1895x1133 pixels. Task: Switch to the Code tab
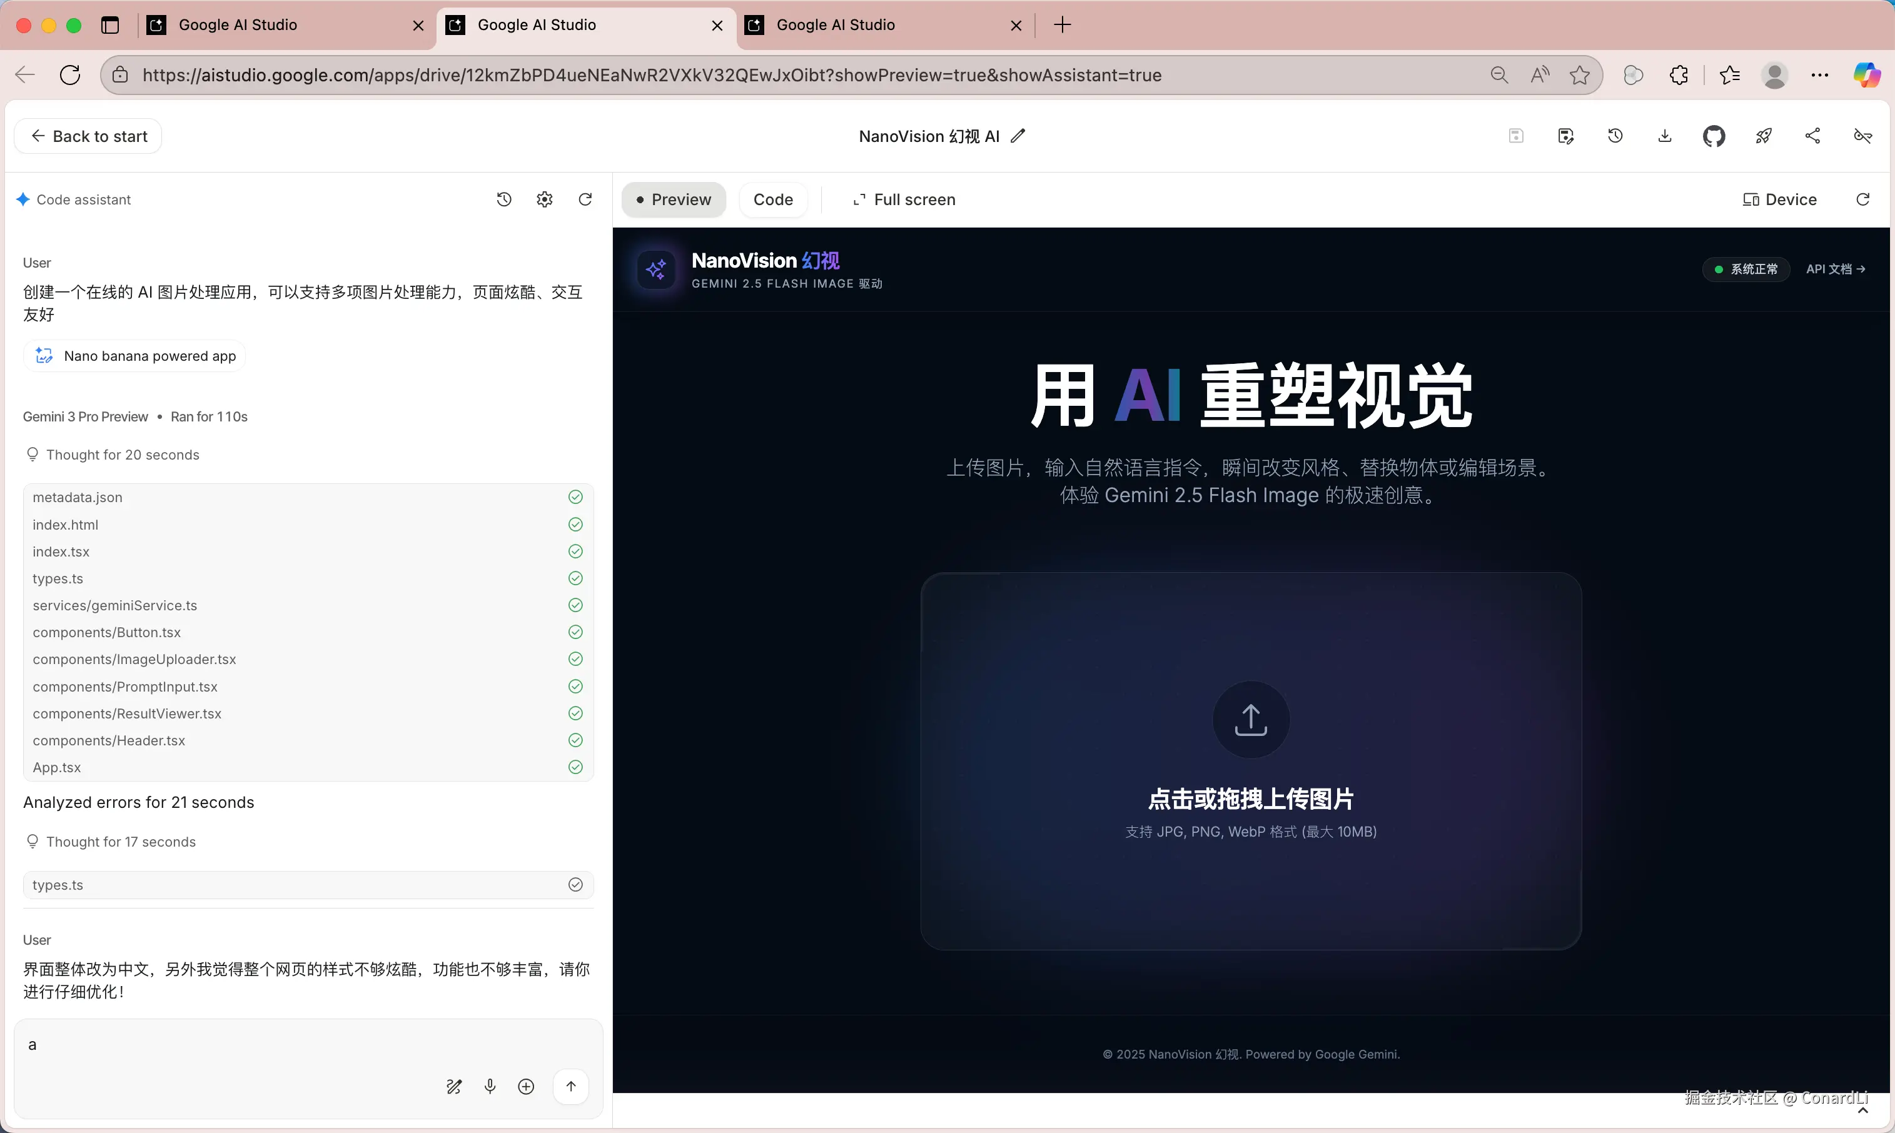coord(772,199)
